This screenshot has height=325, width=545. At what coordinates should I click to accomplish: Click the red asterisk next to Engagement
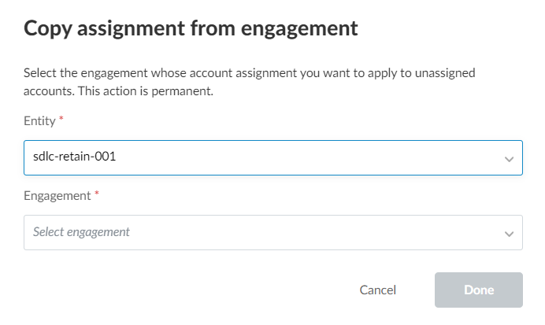click(97, 194)
